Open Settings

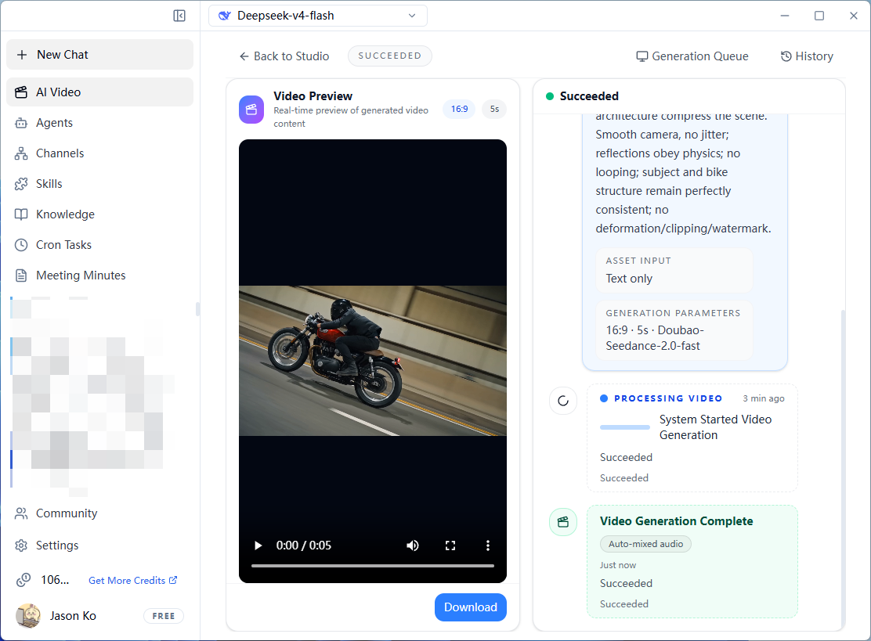tap(100, 546)
